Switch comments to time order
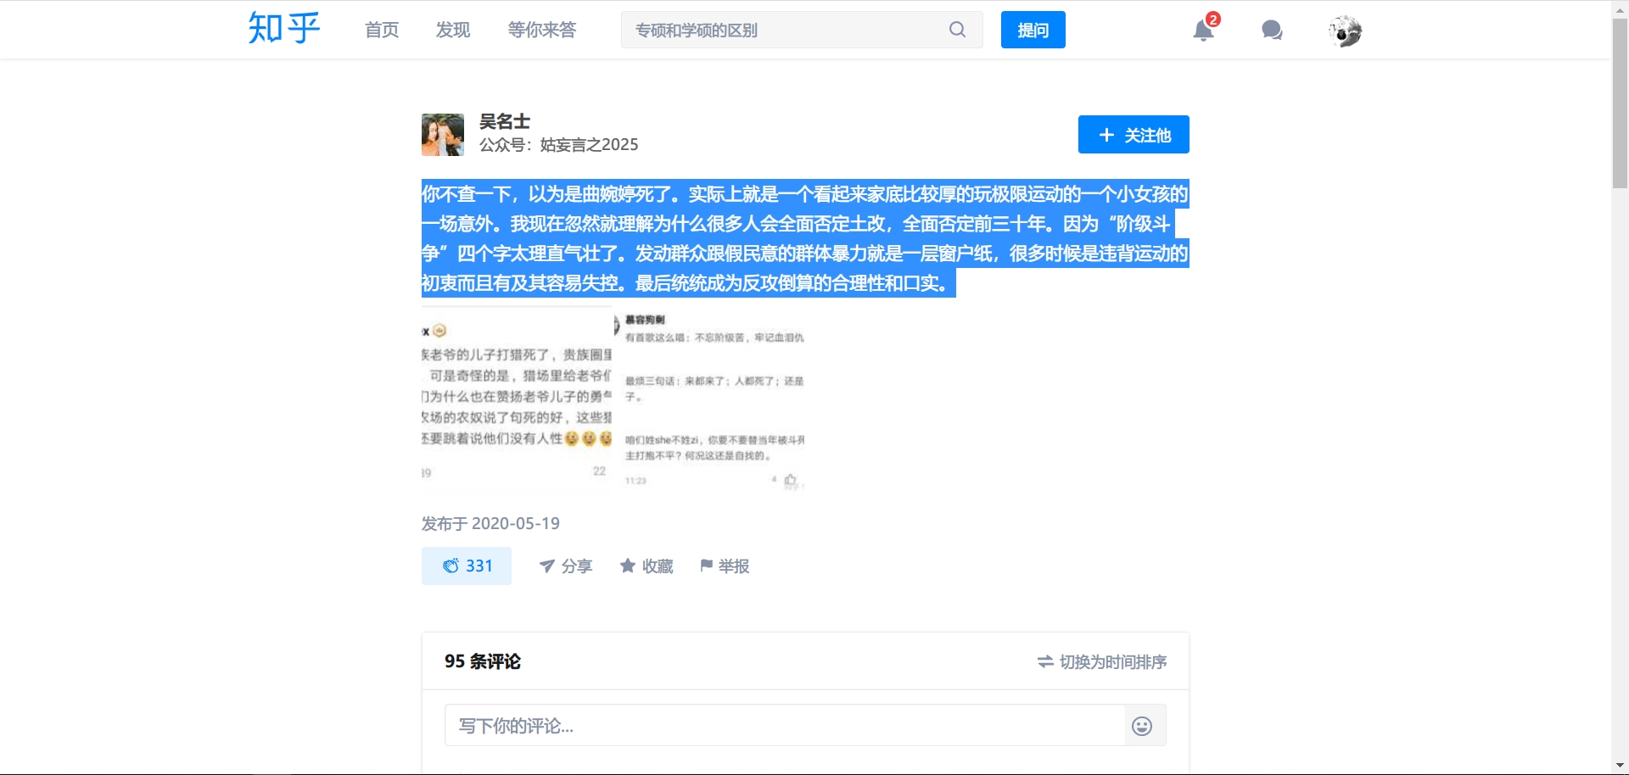The width and height of the screenshot is (1629, 775). [x=1102, y=661]
